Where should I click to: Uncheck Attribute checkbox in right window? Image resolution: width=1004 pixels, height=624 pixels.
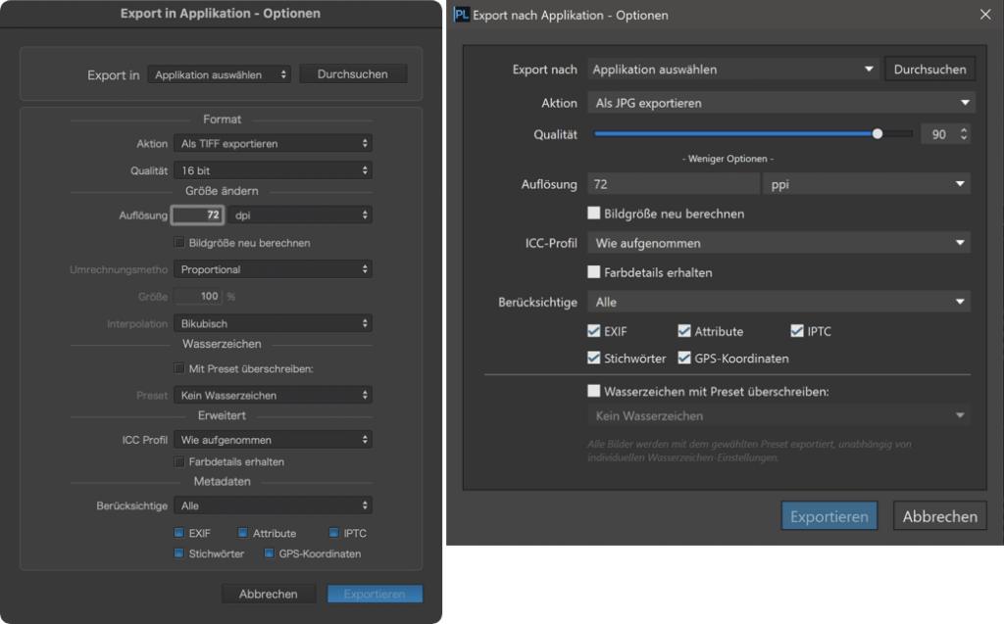point(684,331)
